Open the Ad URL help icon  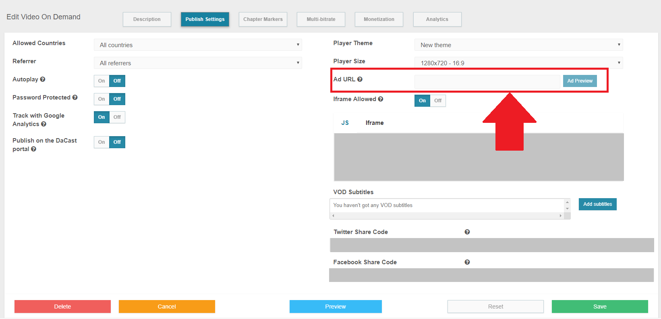(x=360, y=79)
